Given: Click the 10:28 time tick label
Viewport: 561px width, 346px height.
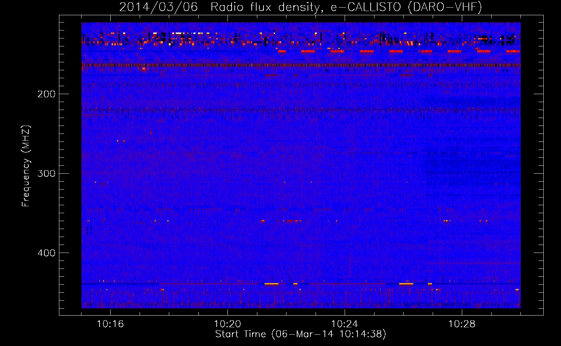Looking at the screenshot, I should coord(462,324).
